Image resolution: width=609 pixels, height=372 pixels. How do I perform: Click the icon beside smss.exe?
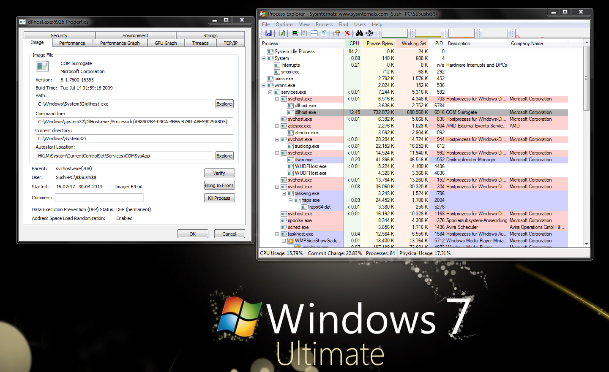(277, 72)
